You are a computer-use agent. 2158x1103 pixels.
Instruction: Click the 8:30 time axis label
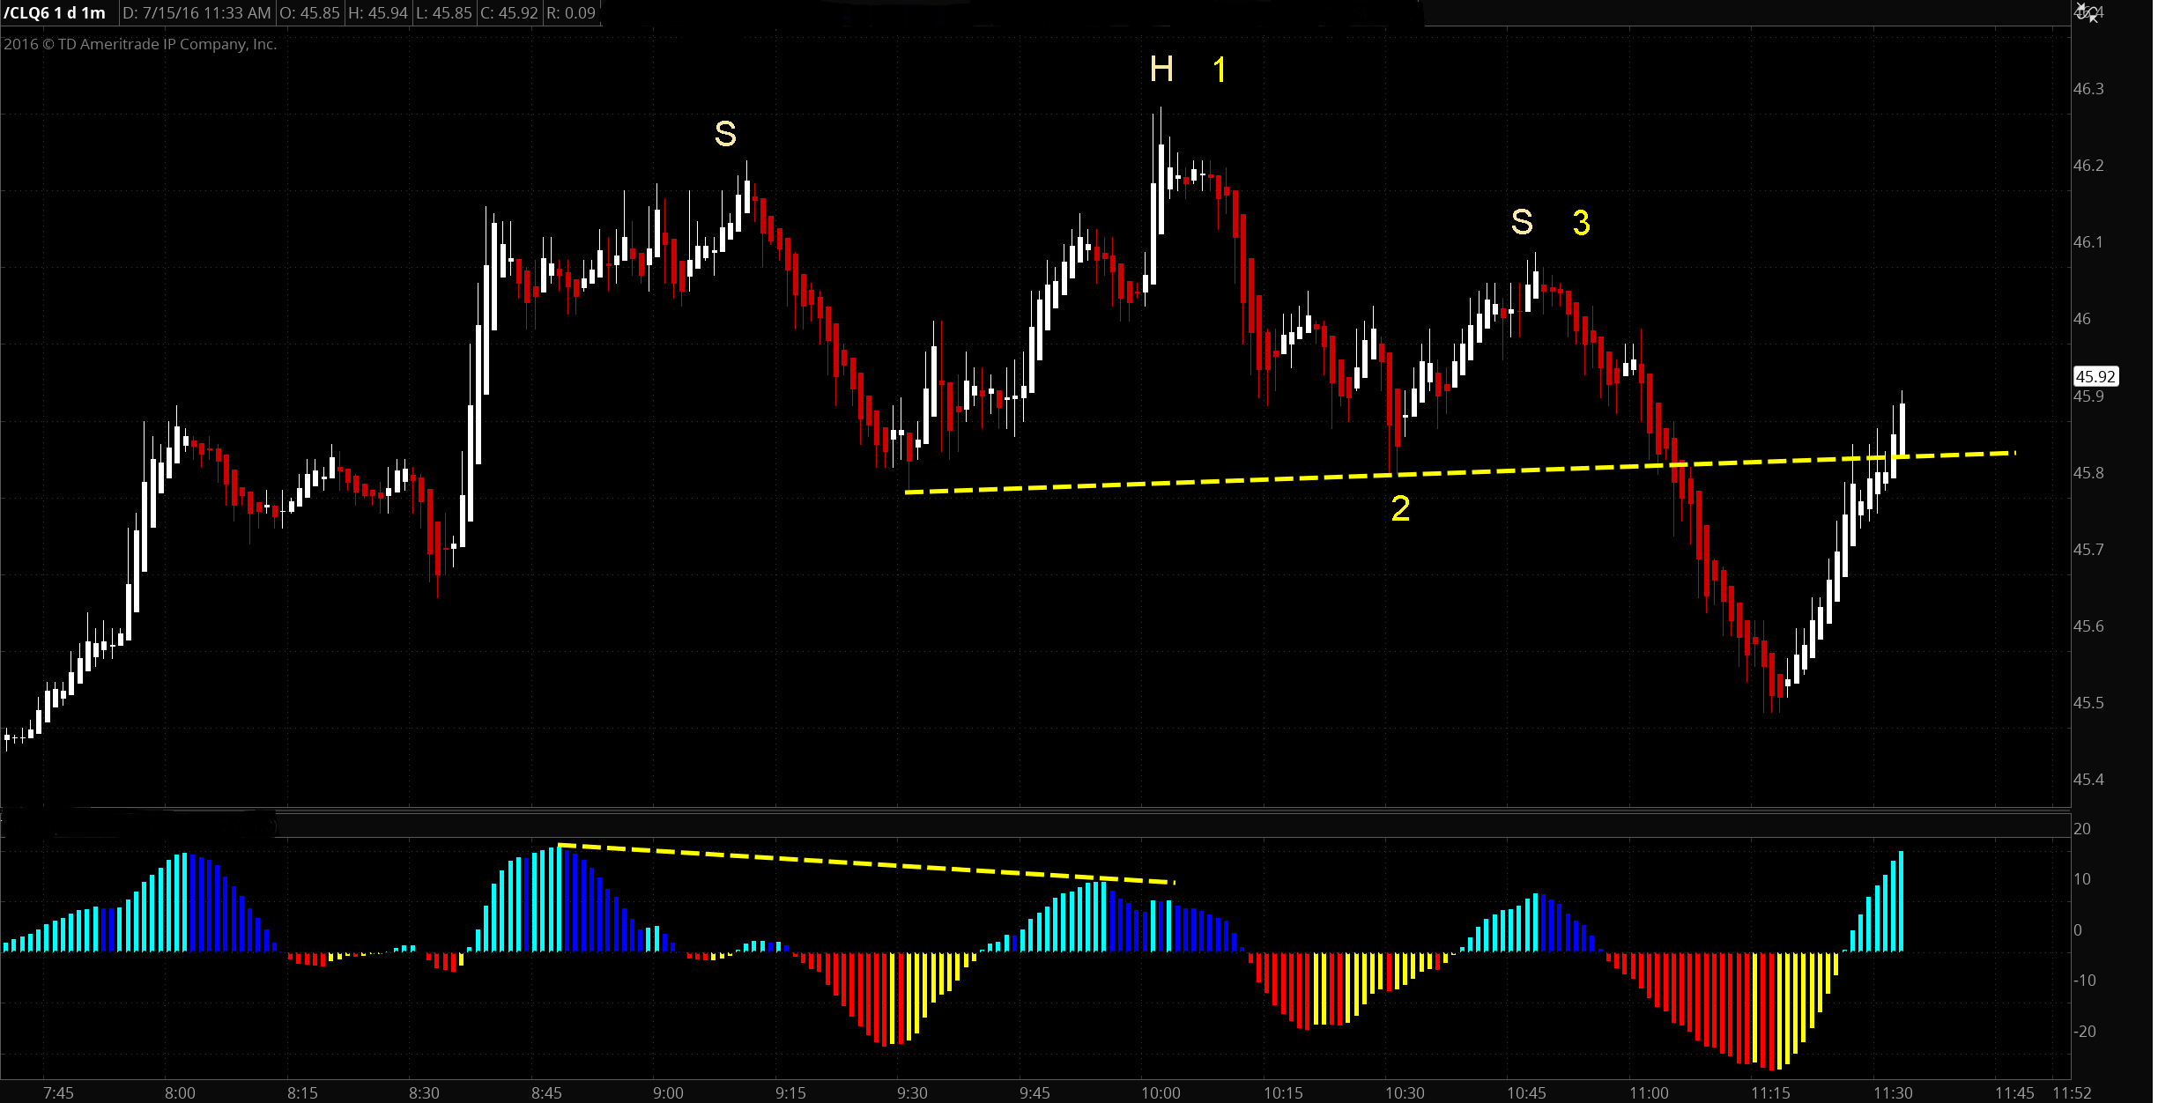coord(424,1093)
